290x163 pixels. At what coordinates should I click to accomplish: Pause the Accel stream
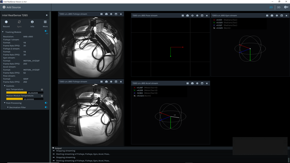tap(187, 83)
